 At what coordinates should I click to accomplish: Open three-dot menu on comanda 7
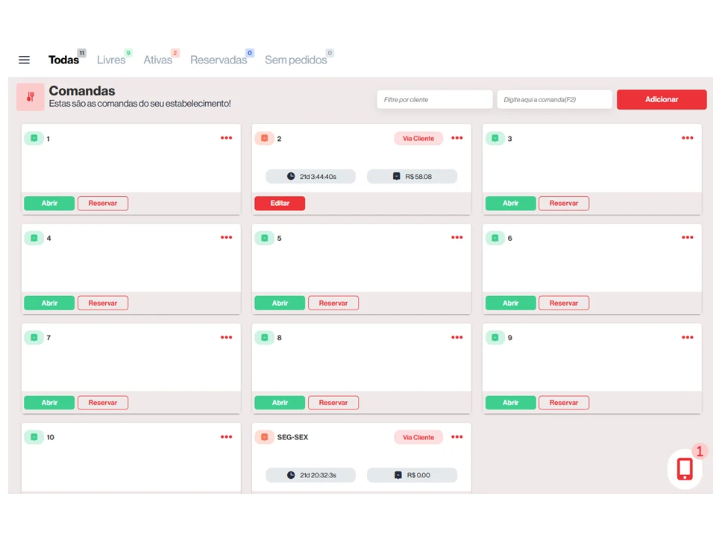(x=226, y=337)
